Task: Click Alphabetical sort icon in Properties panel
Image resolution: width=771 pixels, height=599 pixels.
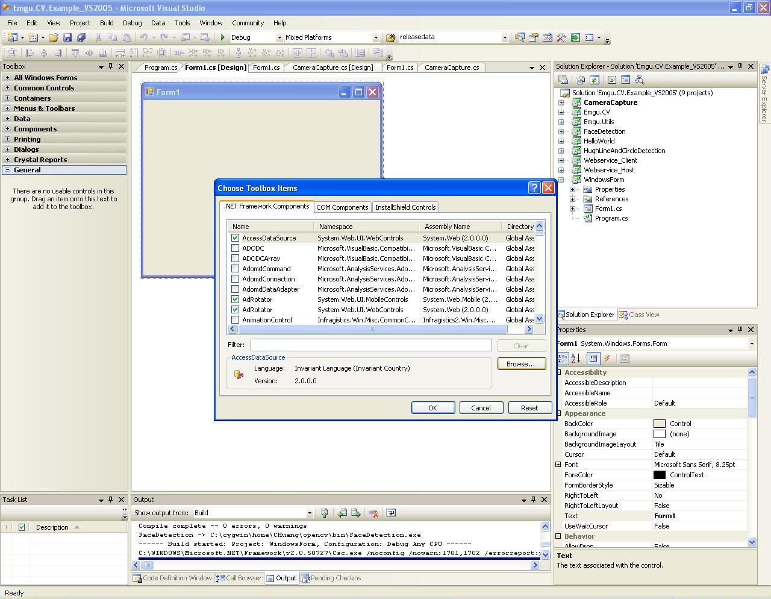Action: [x=576, y=359]
